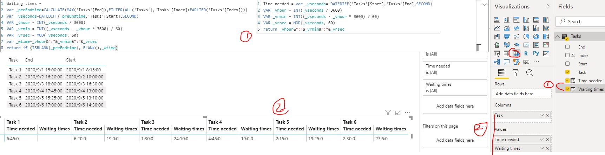Select the Slicer visual

(x=497, y=53)
